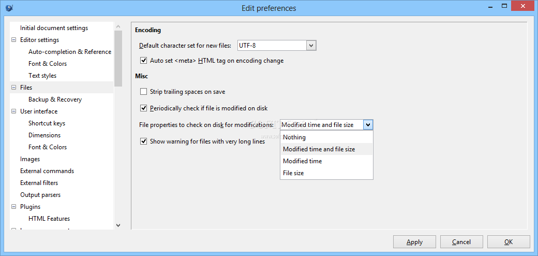Uncheck Periodically check if file is modified
The image size is (538, 256).
143,108
